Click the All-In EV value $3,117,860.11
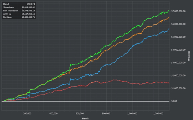The image size is (193, 120). (x=28, y=14)
